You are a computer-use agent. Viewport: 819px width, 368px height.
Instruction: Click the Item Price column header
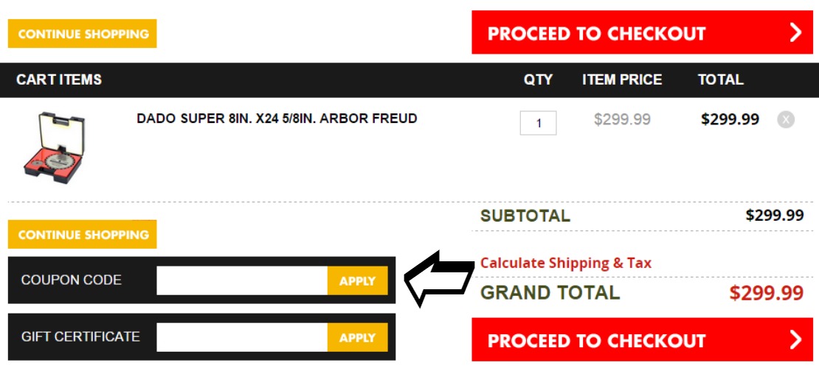pos(622,79)
